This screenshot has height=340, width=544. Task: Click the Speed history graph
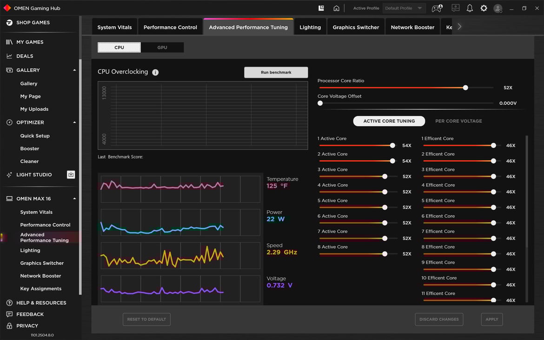(x=180, y=256)
